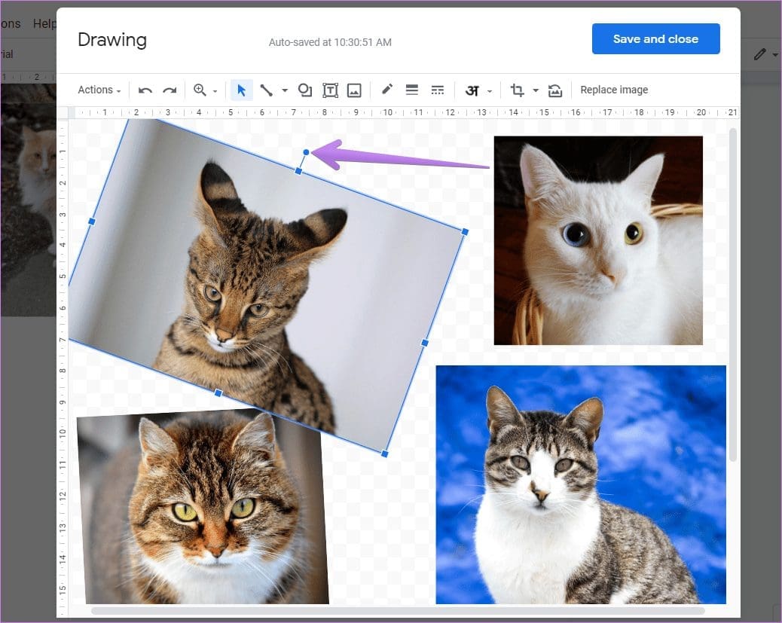Screen dimensions: 782x623
Task: Select the arrow selection tool
Action: click(241, 90)
